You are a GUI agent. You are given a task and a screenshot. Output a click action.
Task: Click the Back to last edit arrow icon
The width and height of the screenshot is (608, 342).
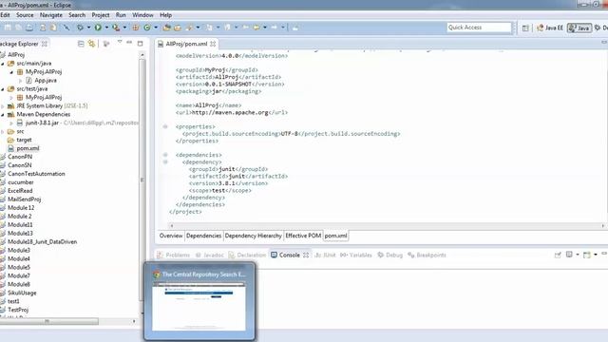pyautogui.click(x=245, y=28)
